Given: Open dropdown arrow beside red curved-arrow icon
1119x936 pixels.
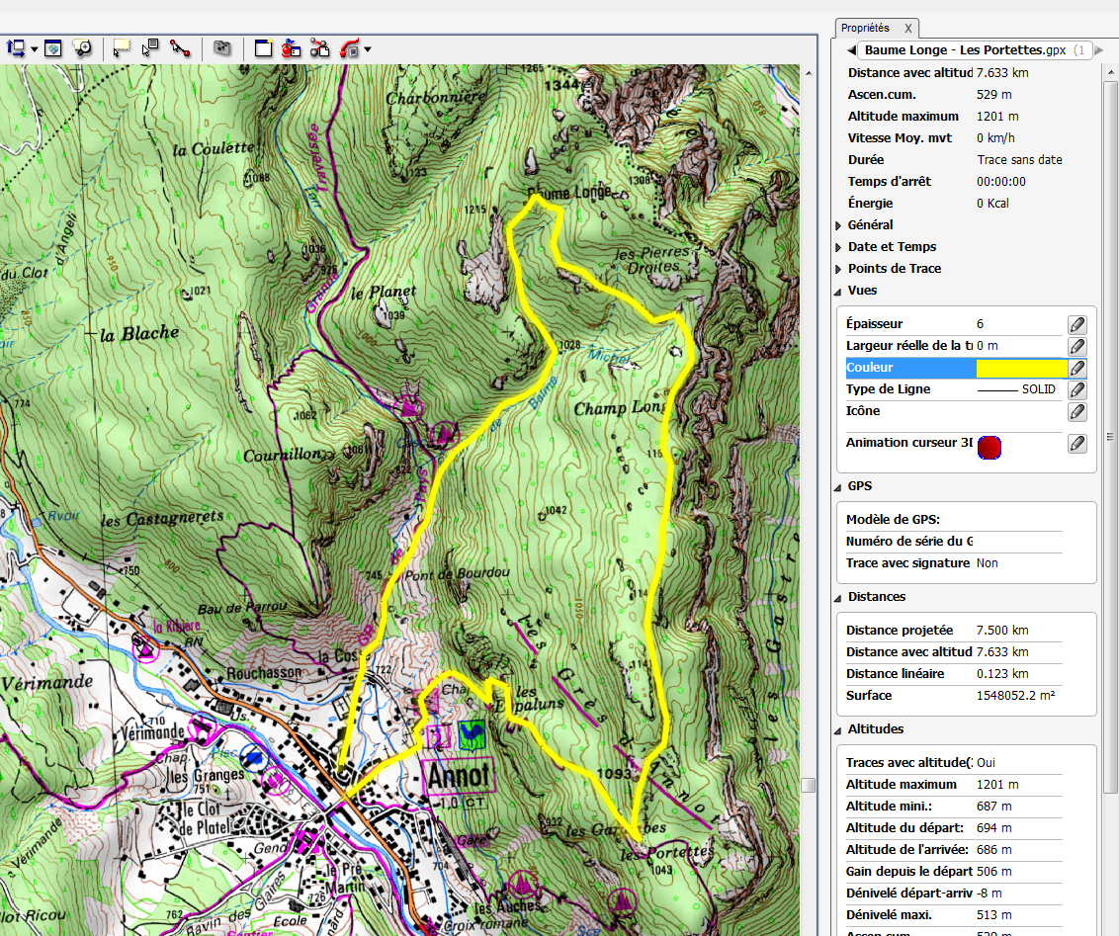Looking at the screenshot, I should (368, 48).
